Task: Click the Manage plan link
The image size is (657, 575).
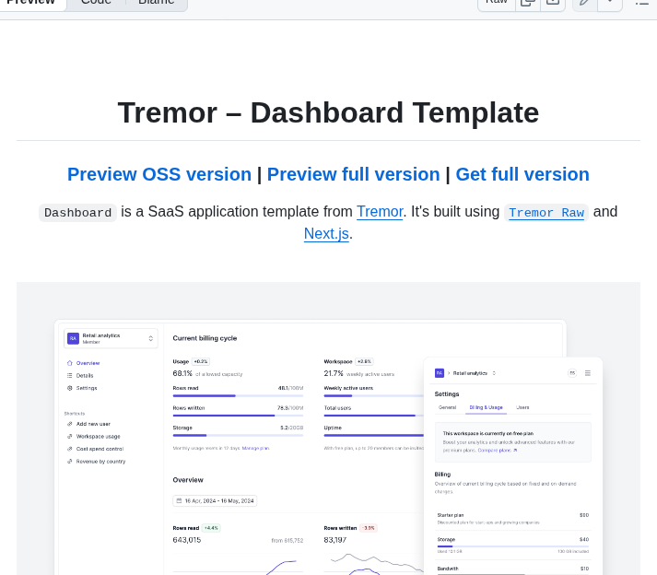Action: (255, 449)
